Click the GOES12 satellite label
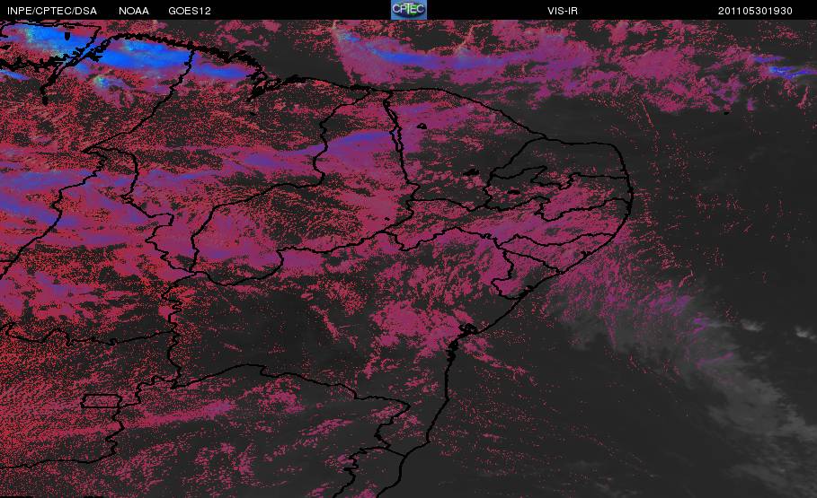817x498 pixels. point(190,11)
